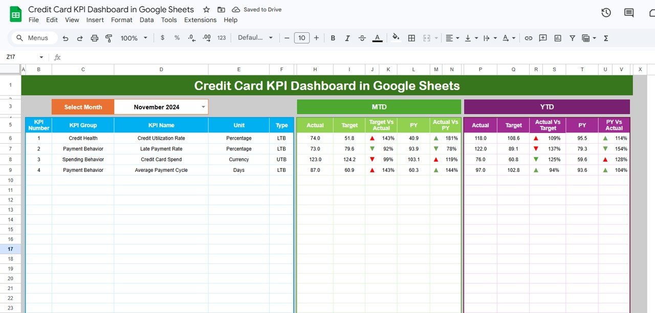This screenshot has height=313, width=655.
Task: Apply strikethrough formatting
Action: click(362, 37)
